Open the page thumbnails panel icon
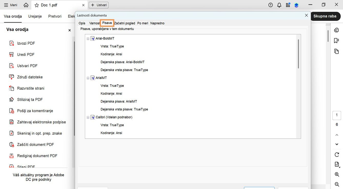 pyautogui.click(x=337, y=51)
